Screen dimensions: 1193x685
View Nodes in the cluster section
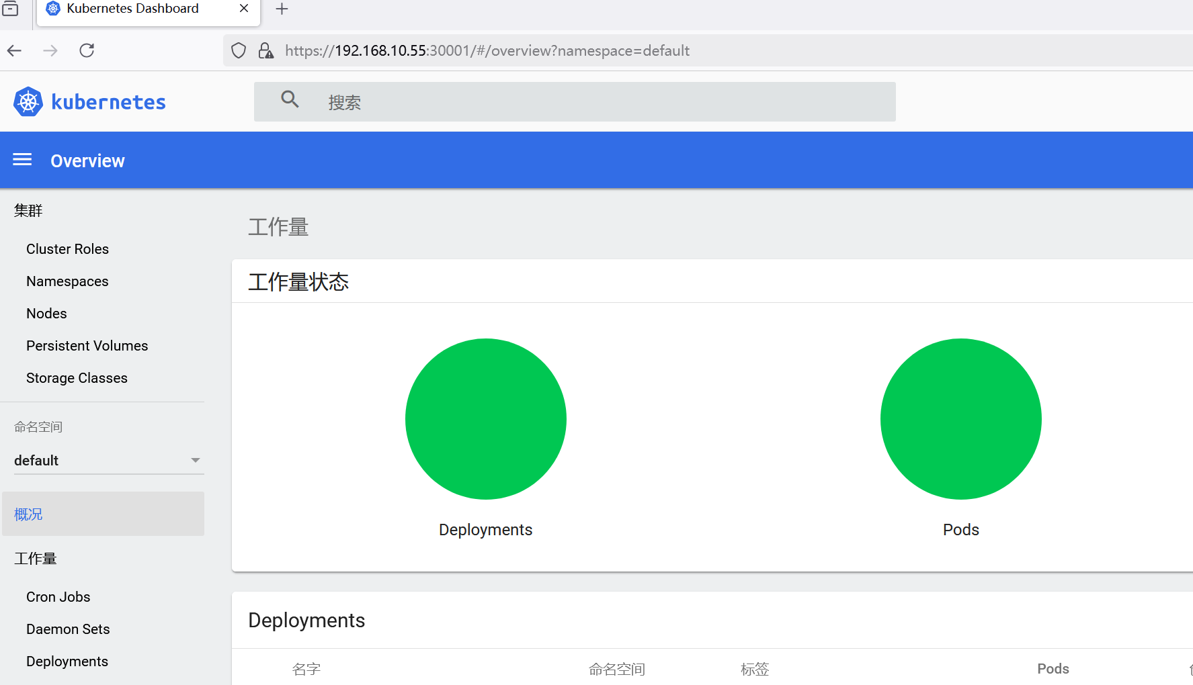46,313
